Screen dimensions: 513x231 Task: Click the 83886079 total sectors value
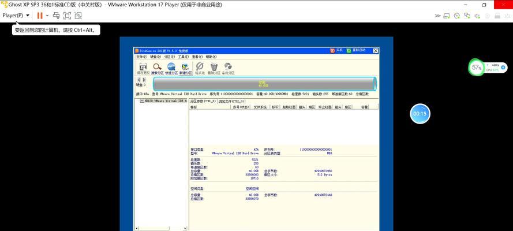252,199
